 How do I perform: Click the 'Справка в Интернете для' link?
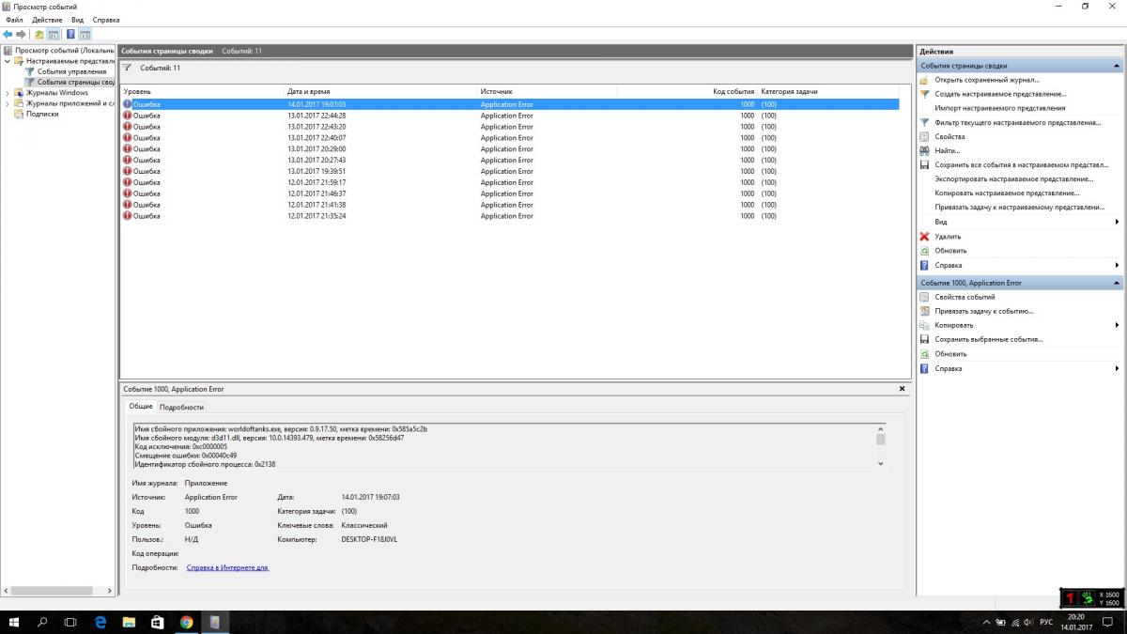227,567
